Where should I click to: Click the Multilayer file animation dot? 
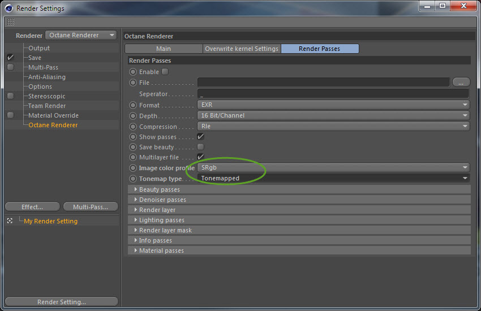[x=133, y=157]
